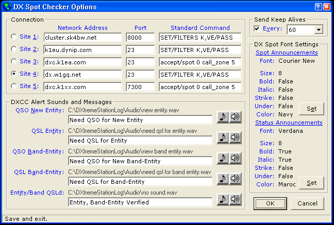Edit the Need QSL for Entity message

pyautogui.click(x=140, y=141)
